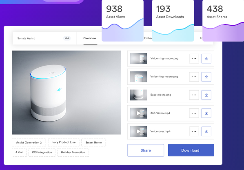The image size is (244, 170).
Task: Click the download icon for Voice-over.mp4
Action: coord(206,131)
